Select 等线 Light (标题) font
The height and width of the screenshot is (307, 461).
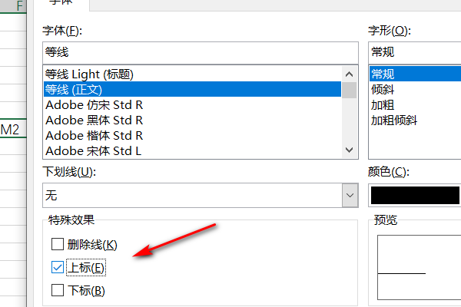(193, 74)
